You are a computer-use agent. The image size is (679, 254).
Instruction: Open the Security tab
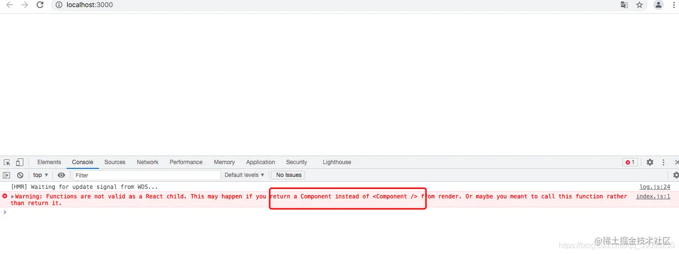(296, 162)
